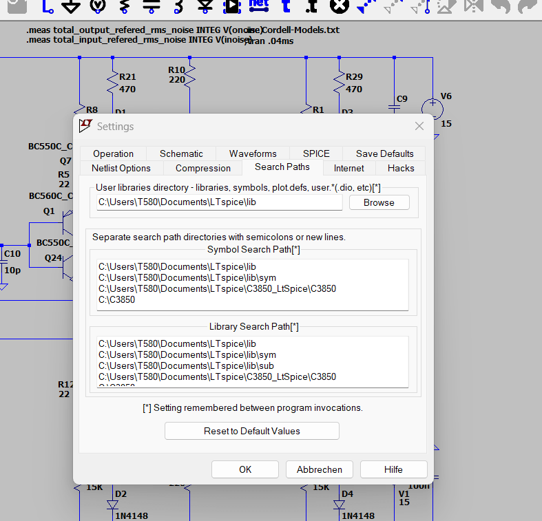The width and height of the screenshot is (542, 521).
Task: Click transistor Q1 in the schematic
Action: point(67,223)
